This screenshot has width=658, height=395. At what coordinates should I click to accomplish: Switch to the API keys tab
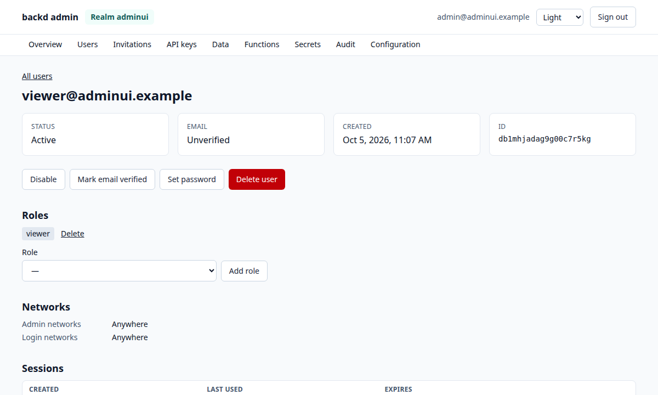coord(181,44)
